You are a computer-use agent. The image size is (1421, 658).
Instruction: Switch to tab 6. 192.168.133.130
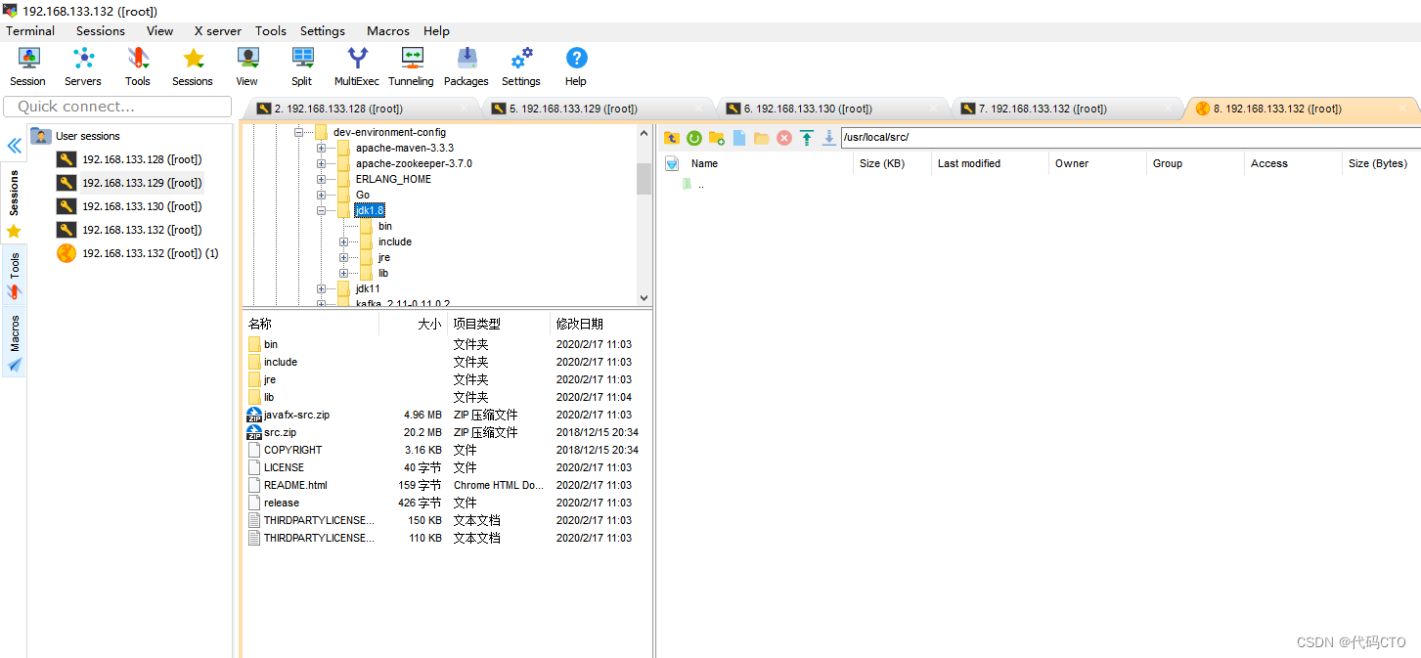(x=831, y=109)
